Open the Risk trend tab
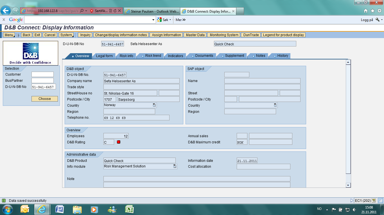Viewport: 384px width, 215px height. [x=151, y=56]
